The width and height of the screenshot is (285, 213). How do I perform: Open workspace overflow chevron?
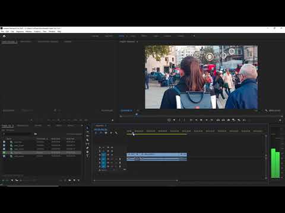(194, 36)
